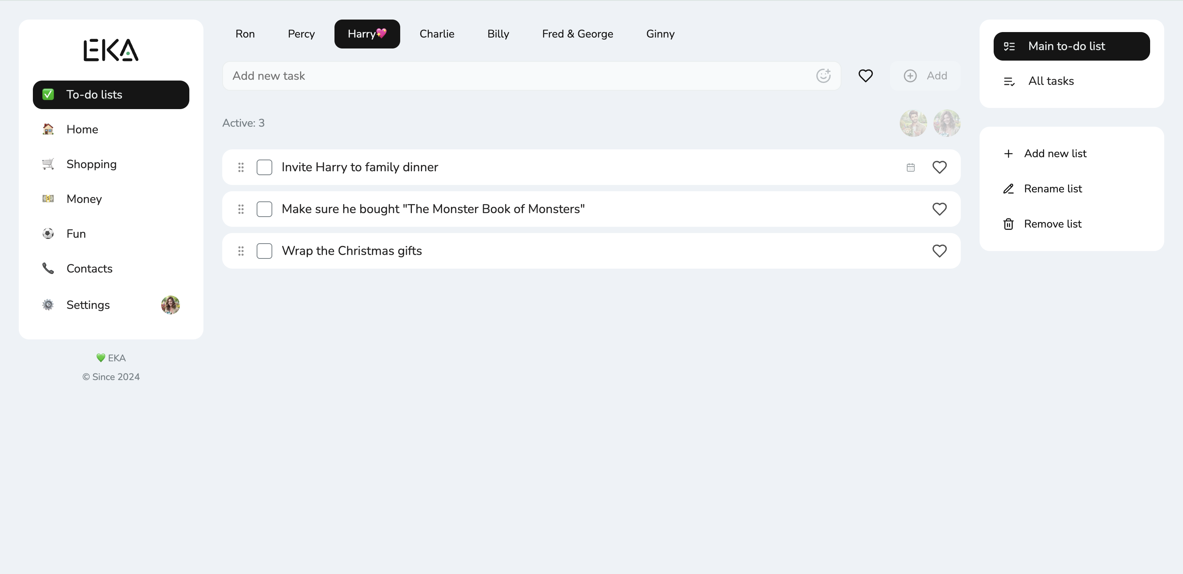Check off Invite Harry to family dinner

(264, 167)
